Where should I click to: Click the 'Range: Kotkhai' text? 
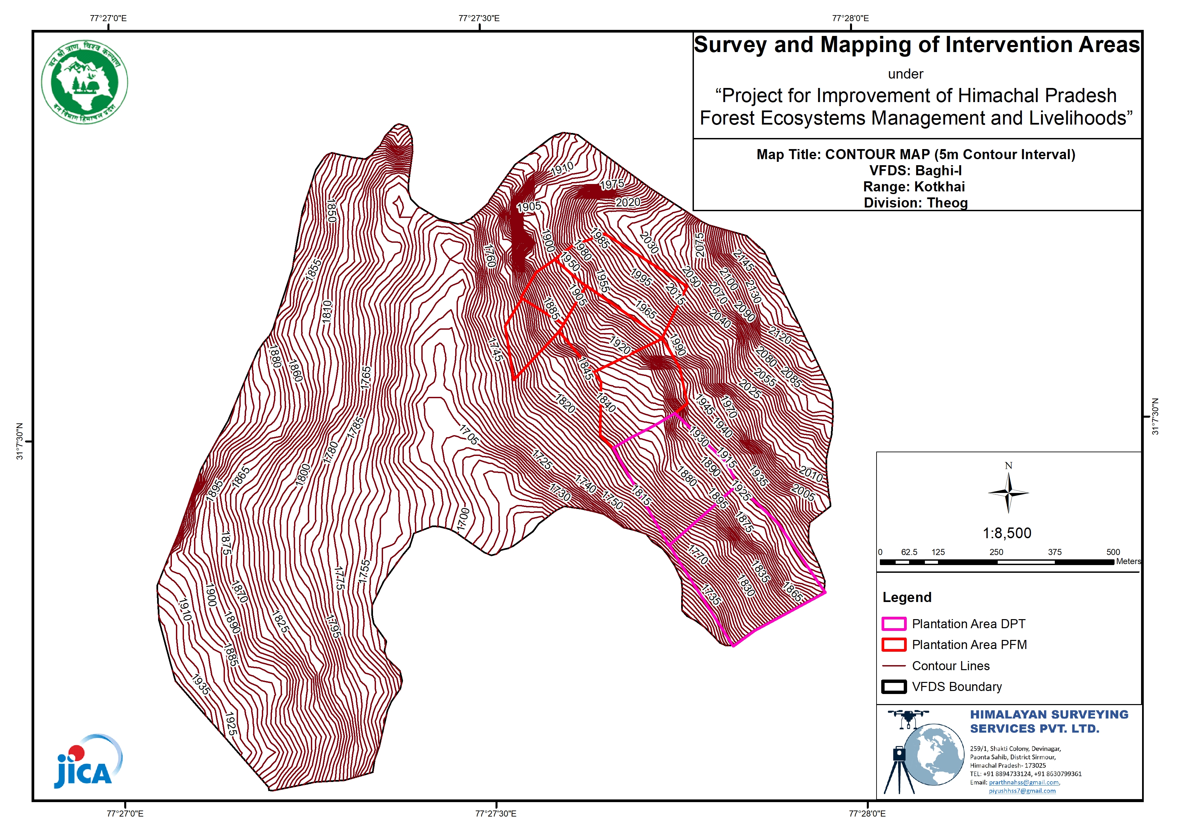(x=914, y=186)
